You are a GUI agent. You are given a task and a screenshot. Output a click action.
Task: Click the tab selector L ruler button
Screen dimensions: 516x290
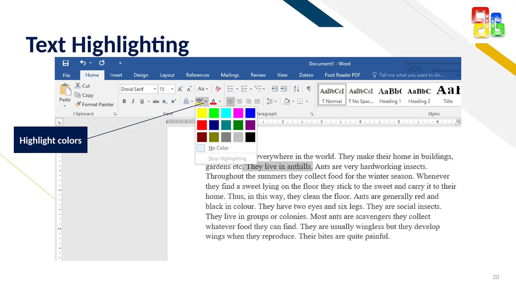click(x=59, y=122)
